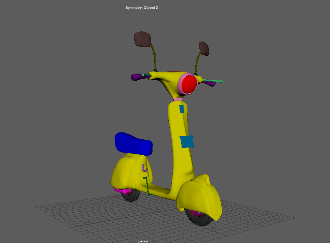Select the purple hook on rear body

coord(144,168)
